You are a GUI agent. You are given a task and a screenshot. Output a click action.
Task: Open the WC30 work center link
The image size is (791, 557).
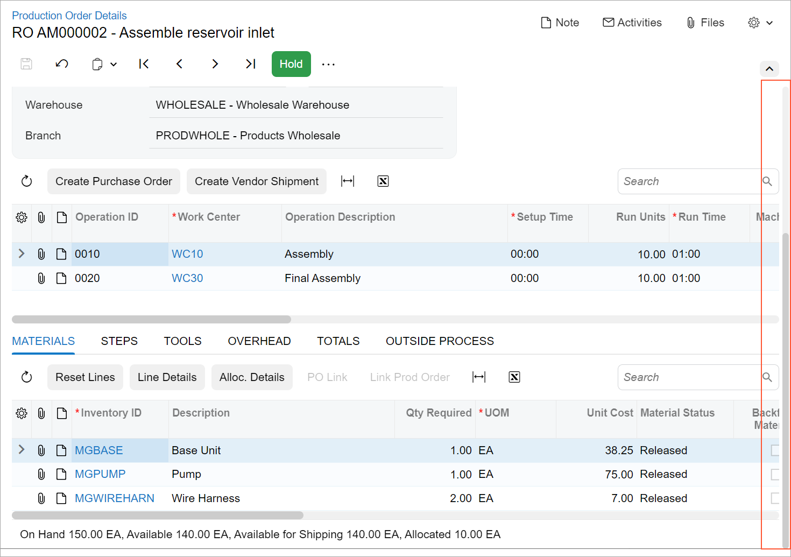(x=187, y=278)
